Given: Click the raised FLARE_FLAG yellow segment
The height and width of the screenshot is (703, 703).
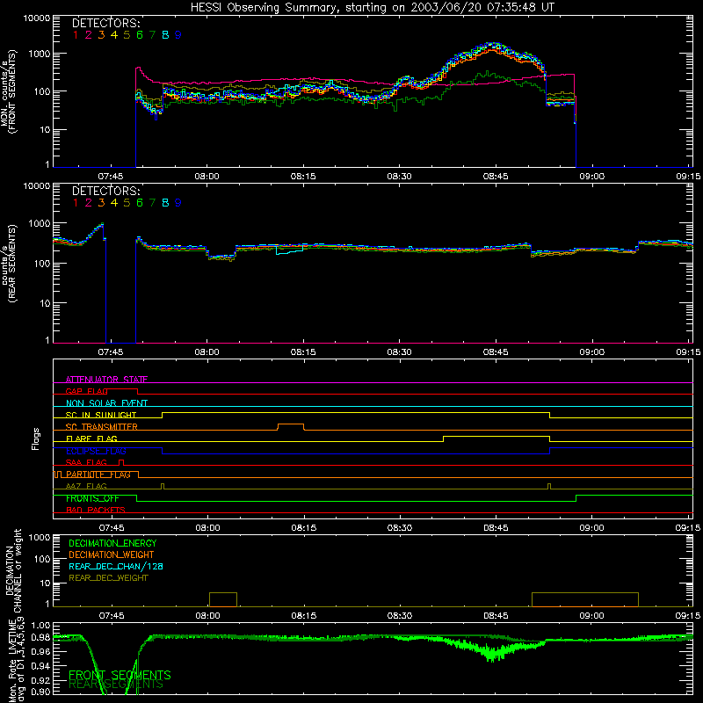Looking at the screenshot, I should (x=496, y=436).
